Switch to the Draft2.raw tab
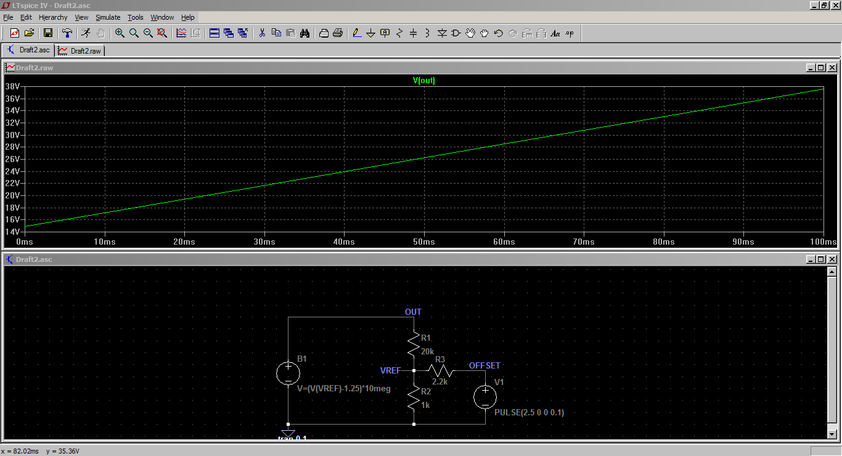The image size is (842, 456). pyautogui.click(x=80, y=51)
